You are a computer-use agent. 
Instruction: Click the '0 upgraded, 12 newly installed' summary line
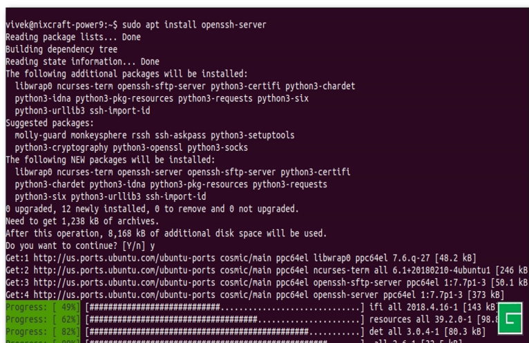(x=152, y=209)
